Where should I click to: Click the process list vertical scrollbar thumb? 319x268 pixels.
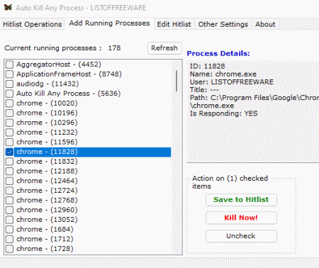point(177,81)
